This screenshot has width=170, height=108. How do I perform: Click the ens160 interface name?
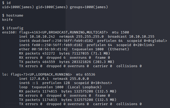pyautogui.click(x=8, y=32)
